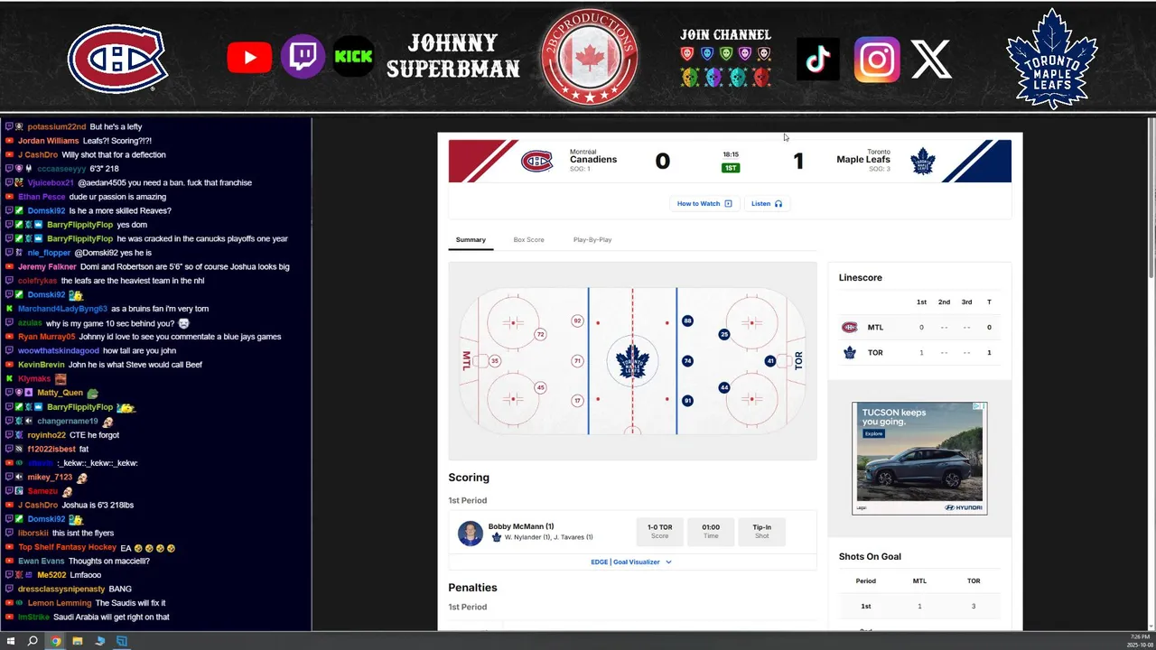
Task: Click the Twitch icon in the banner
Action: (303, 57)
